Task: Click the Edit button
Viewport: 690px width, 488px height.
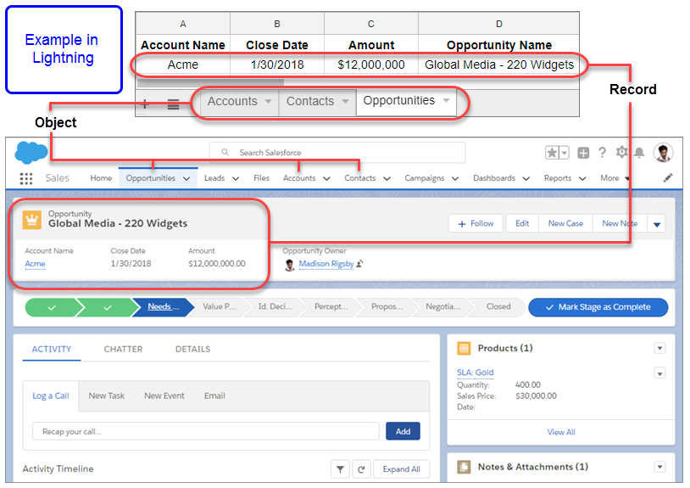Action: [x=522, y=224]
